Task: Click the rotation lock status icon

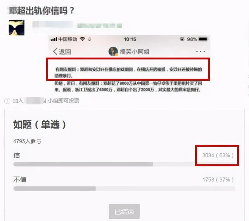Action: (x=182, y=39)
